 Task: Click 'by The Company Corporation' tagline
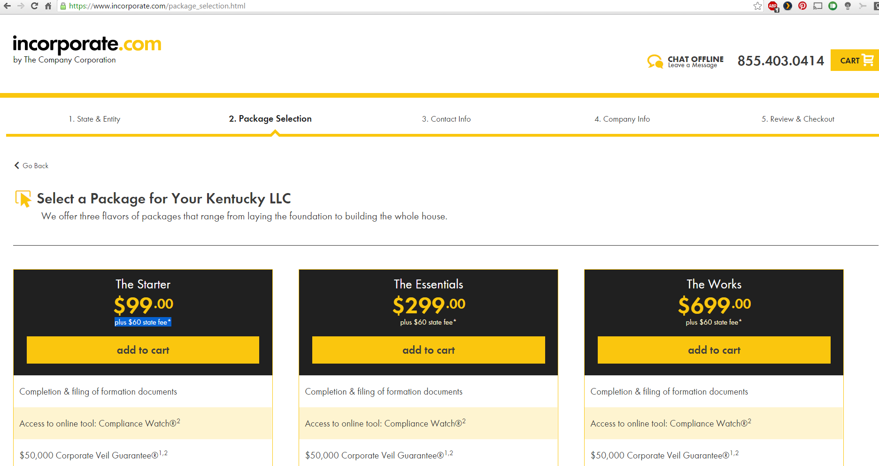[x=64, y=60]
